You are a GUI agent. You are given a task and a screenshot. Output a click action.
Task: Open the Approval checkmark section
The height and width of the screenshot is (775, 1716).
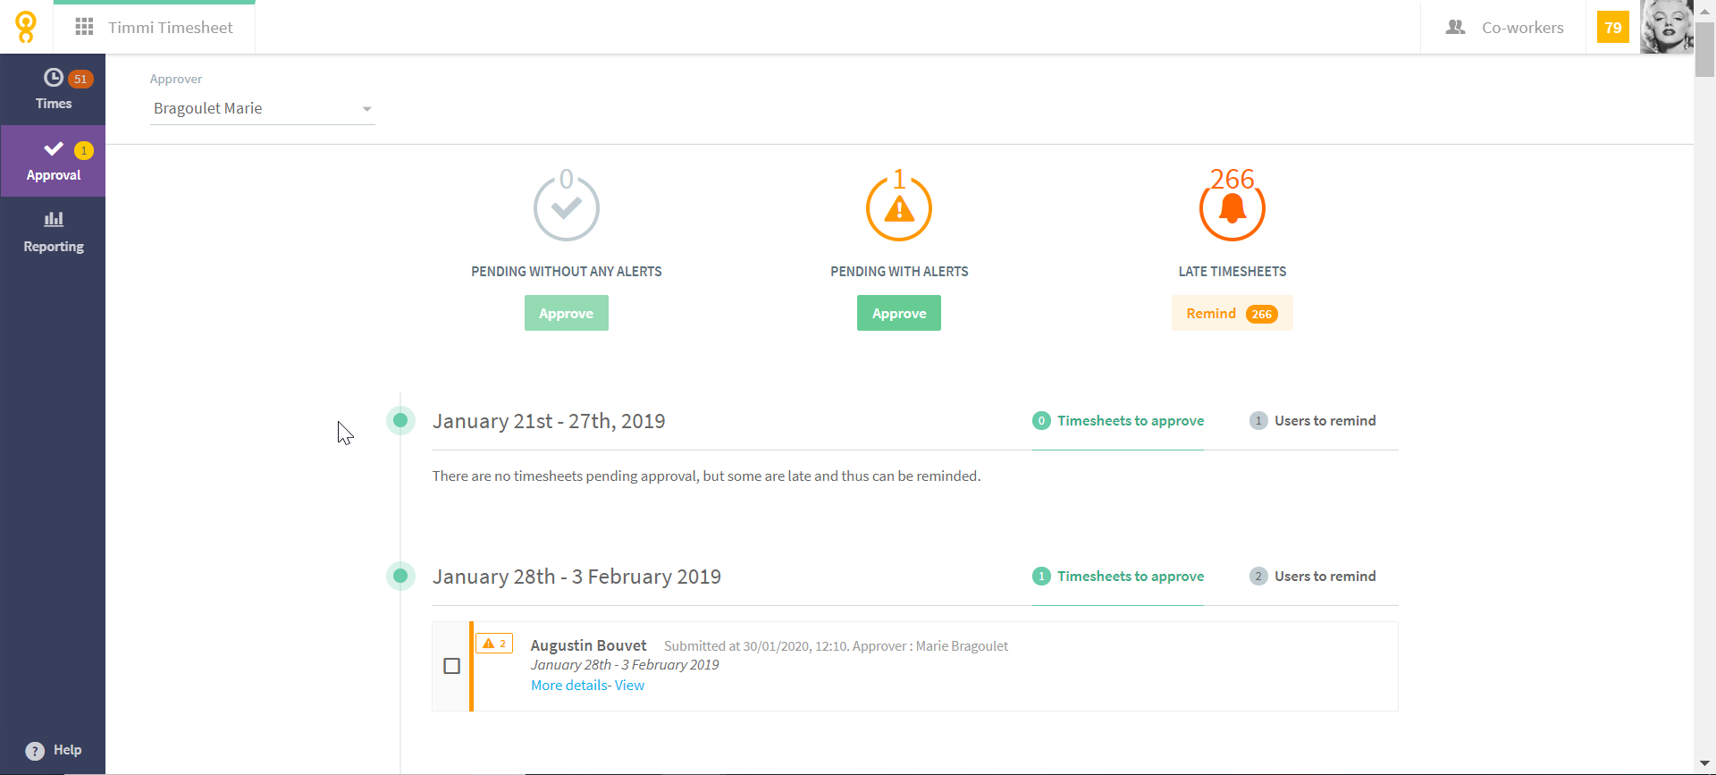pyautogui.click(x=53, y=161)
